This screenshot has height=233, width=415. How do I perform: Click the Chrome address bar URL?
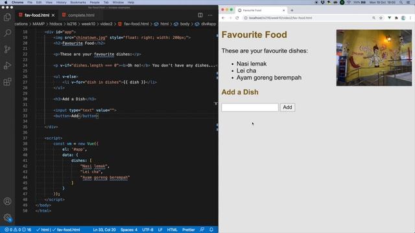click(x=280, y=18)
